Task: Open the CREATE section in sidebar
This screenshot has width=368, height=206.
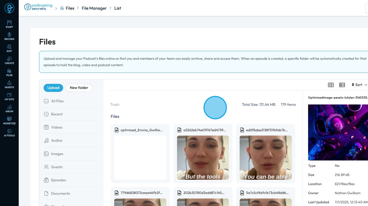Action: pyautogui.click(x=9, y=60)
